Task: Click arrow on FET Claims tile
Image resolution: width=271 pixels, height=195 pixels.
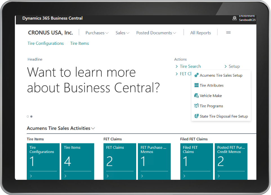Action: point(107,176)
